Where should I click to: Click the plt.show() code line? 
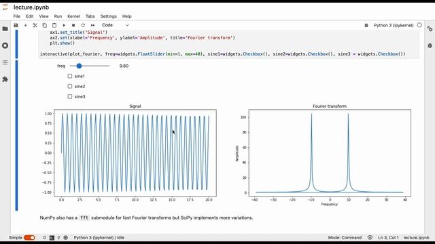pos(63,43)
